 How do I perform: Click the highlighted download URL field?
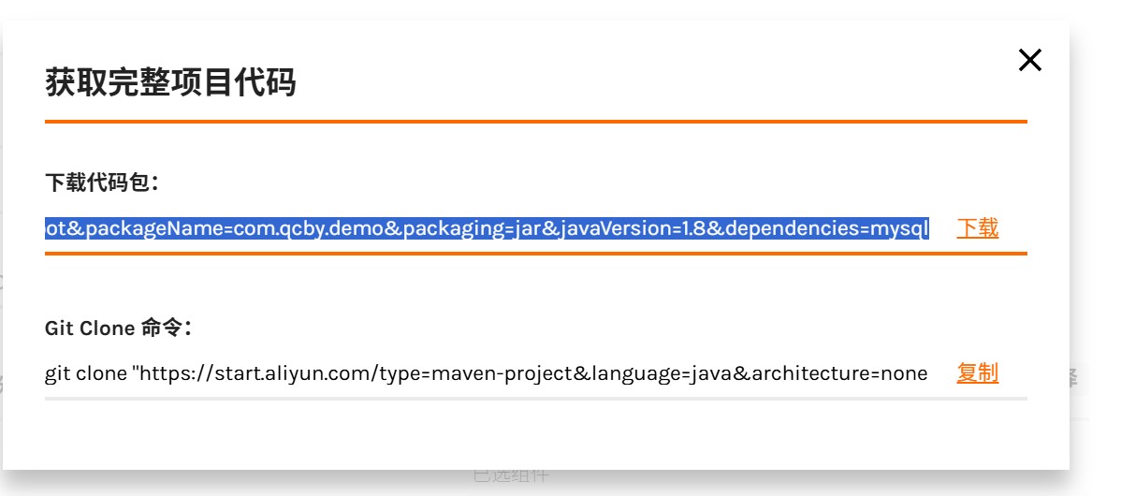click(x=487, y=227)
